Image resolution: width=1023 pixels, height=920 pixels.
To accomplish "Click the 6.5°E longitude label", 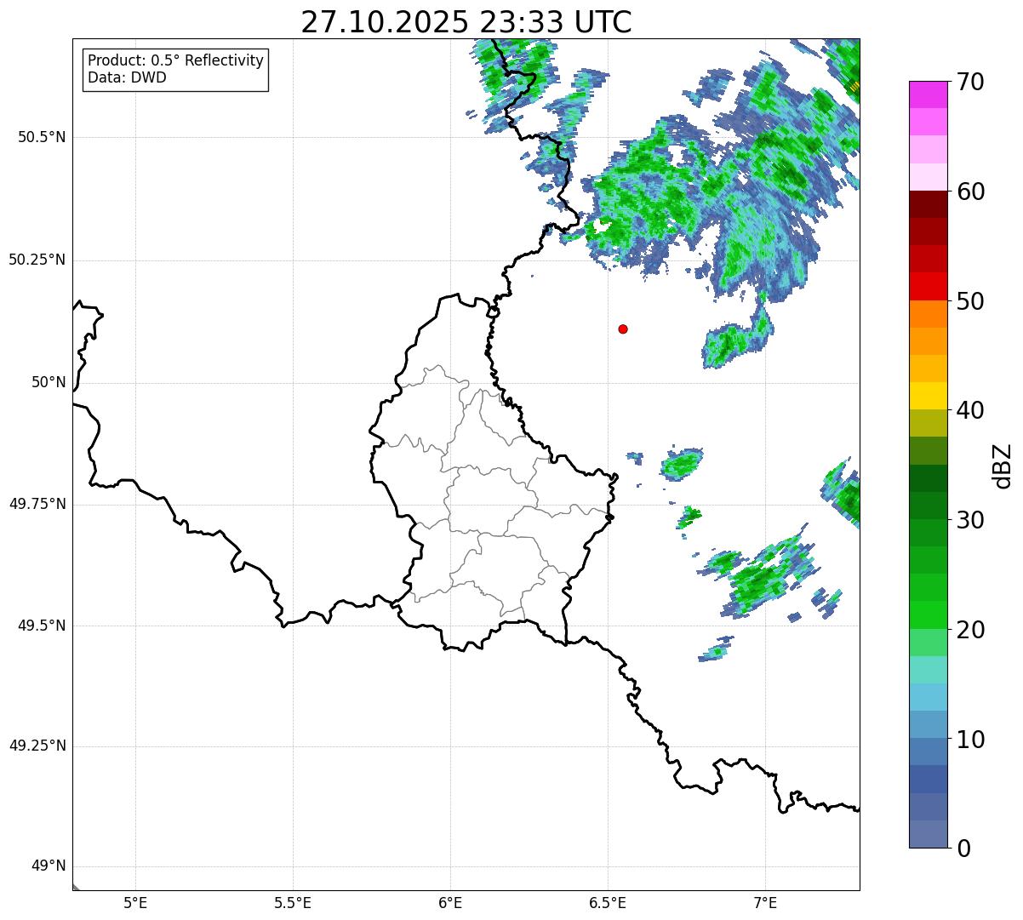I will point(608,902).
